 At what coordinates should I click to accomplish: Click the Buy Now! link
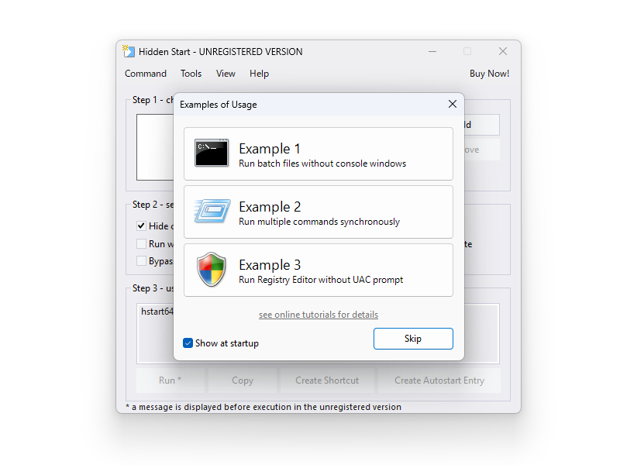click(x=490, y=74)
